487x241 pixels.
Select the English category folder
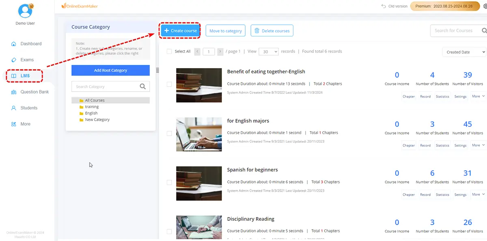pyautogui.click(x=91, y=113)
